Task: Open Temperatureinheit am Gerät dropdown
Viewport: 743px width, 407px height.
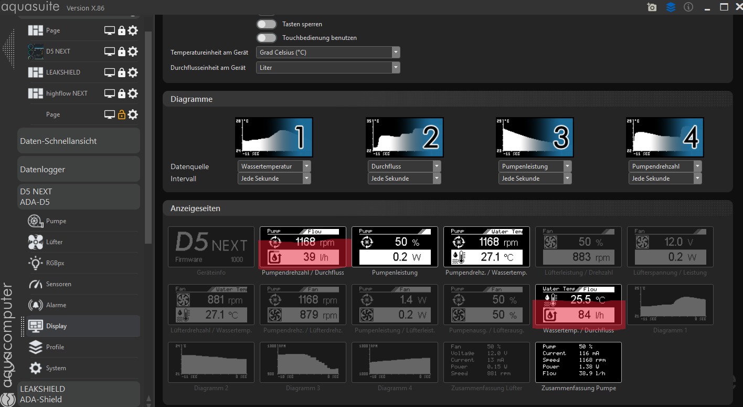Action: 328,53
